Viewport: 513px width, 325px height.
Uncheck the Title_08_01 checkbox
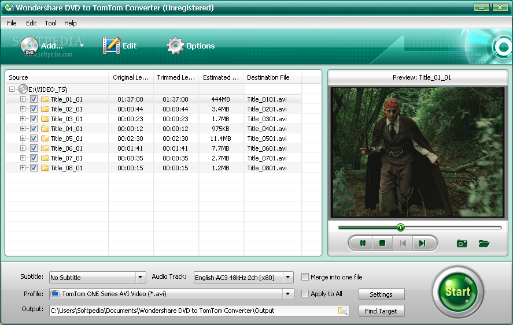click(x=34, y=167)
